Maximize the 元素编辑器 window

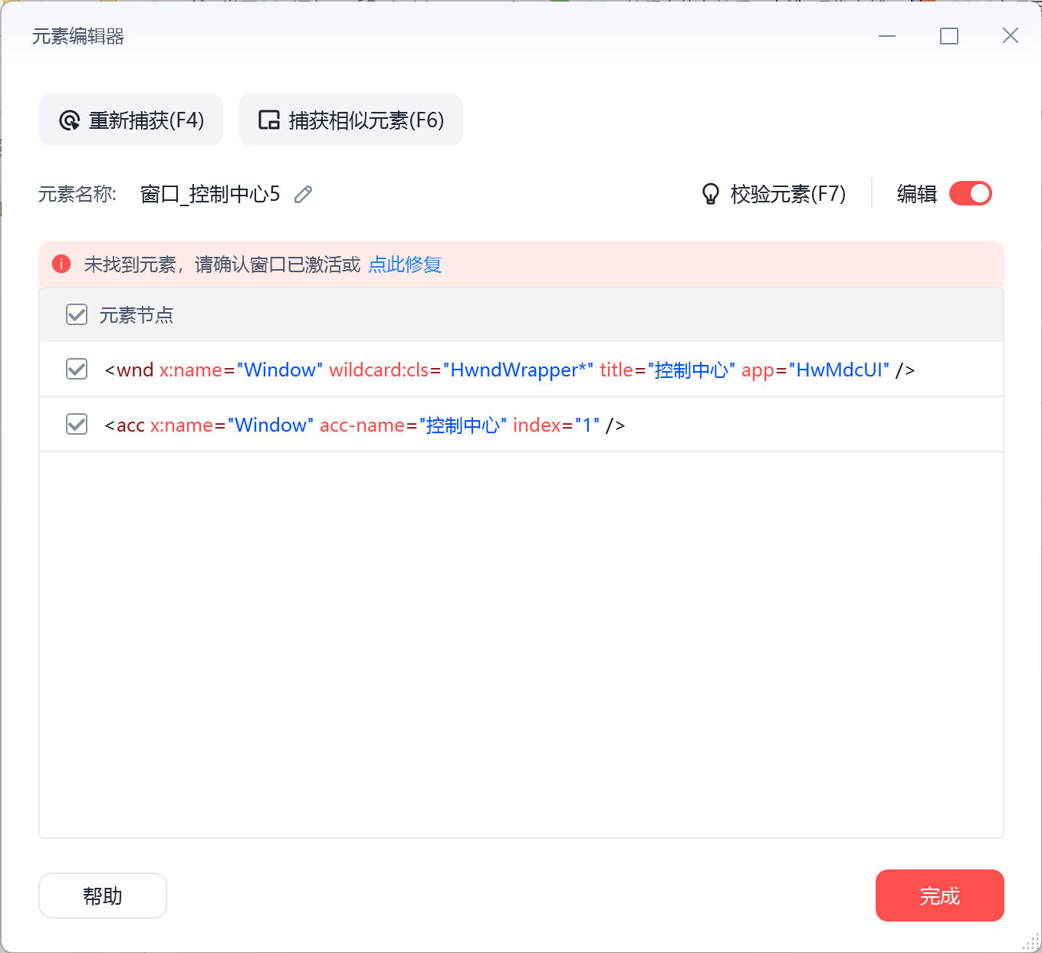[948, 36]
